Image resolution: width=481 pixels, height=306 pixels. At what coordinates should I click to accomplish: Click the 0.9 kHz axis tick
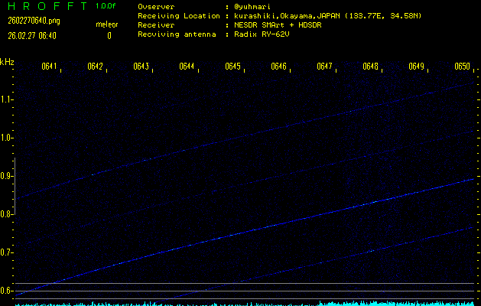tap(7, 176)
